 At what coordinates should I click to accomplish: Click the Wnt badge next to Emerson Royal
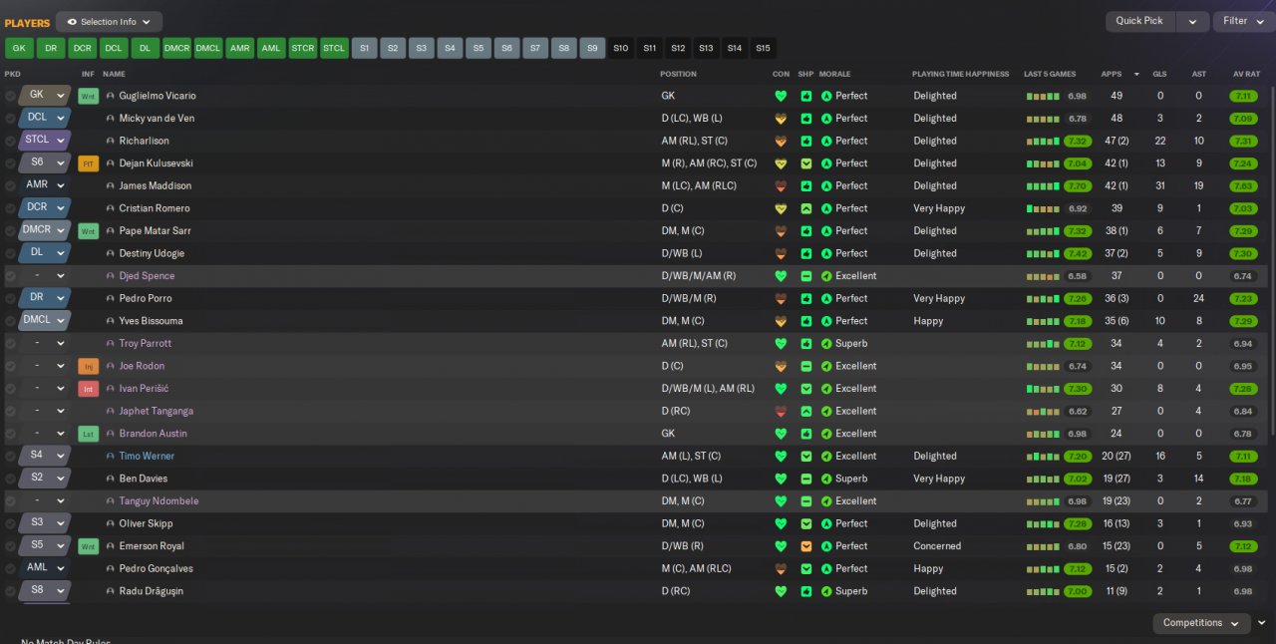click(x=89, y=546)
